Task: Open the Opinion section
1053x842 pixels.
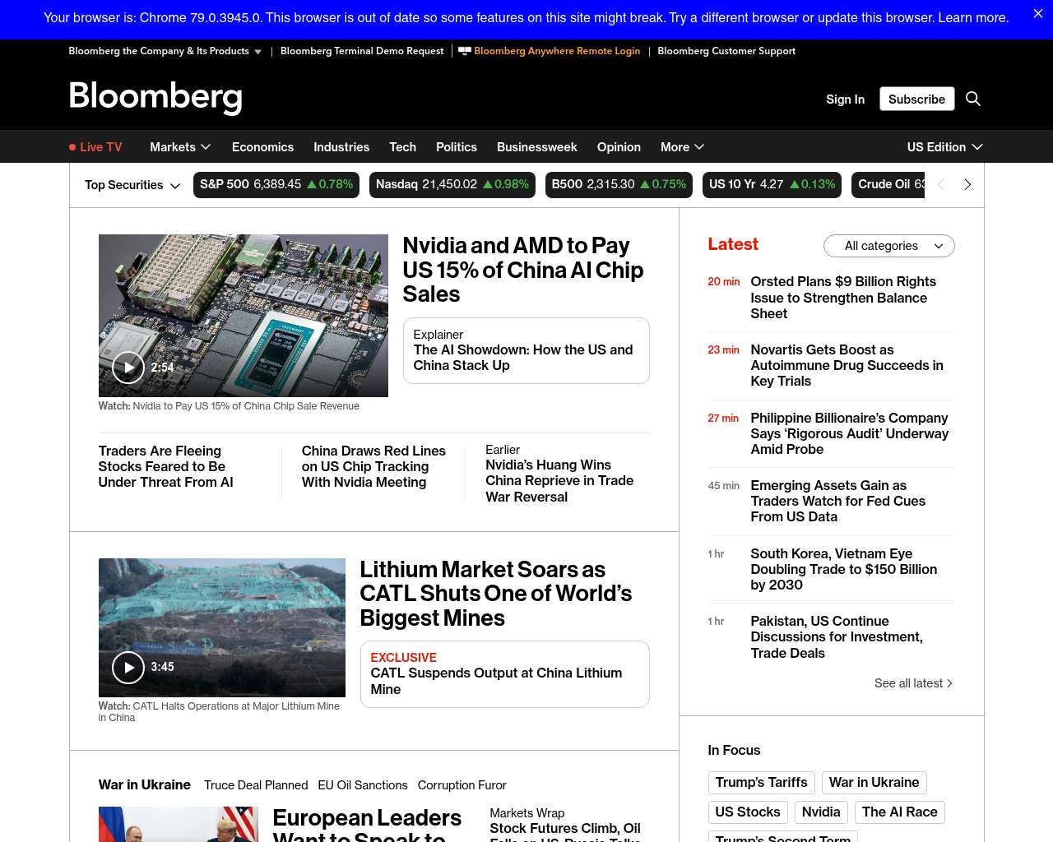Action: [619, 147]
